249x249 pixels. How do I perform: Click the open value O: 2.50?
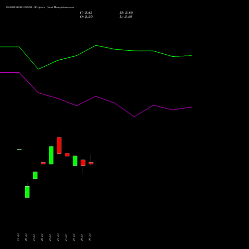pos(86,17)
